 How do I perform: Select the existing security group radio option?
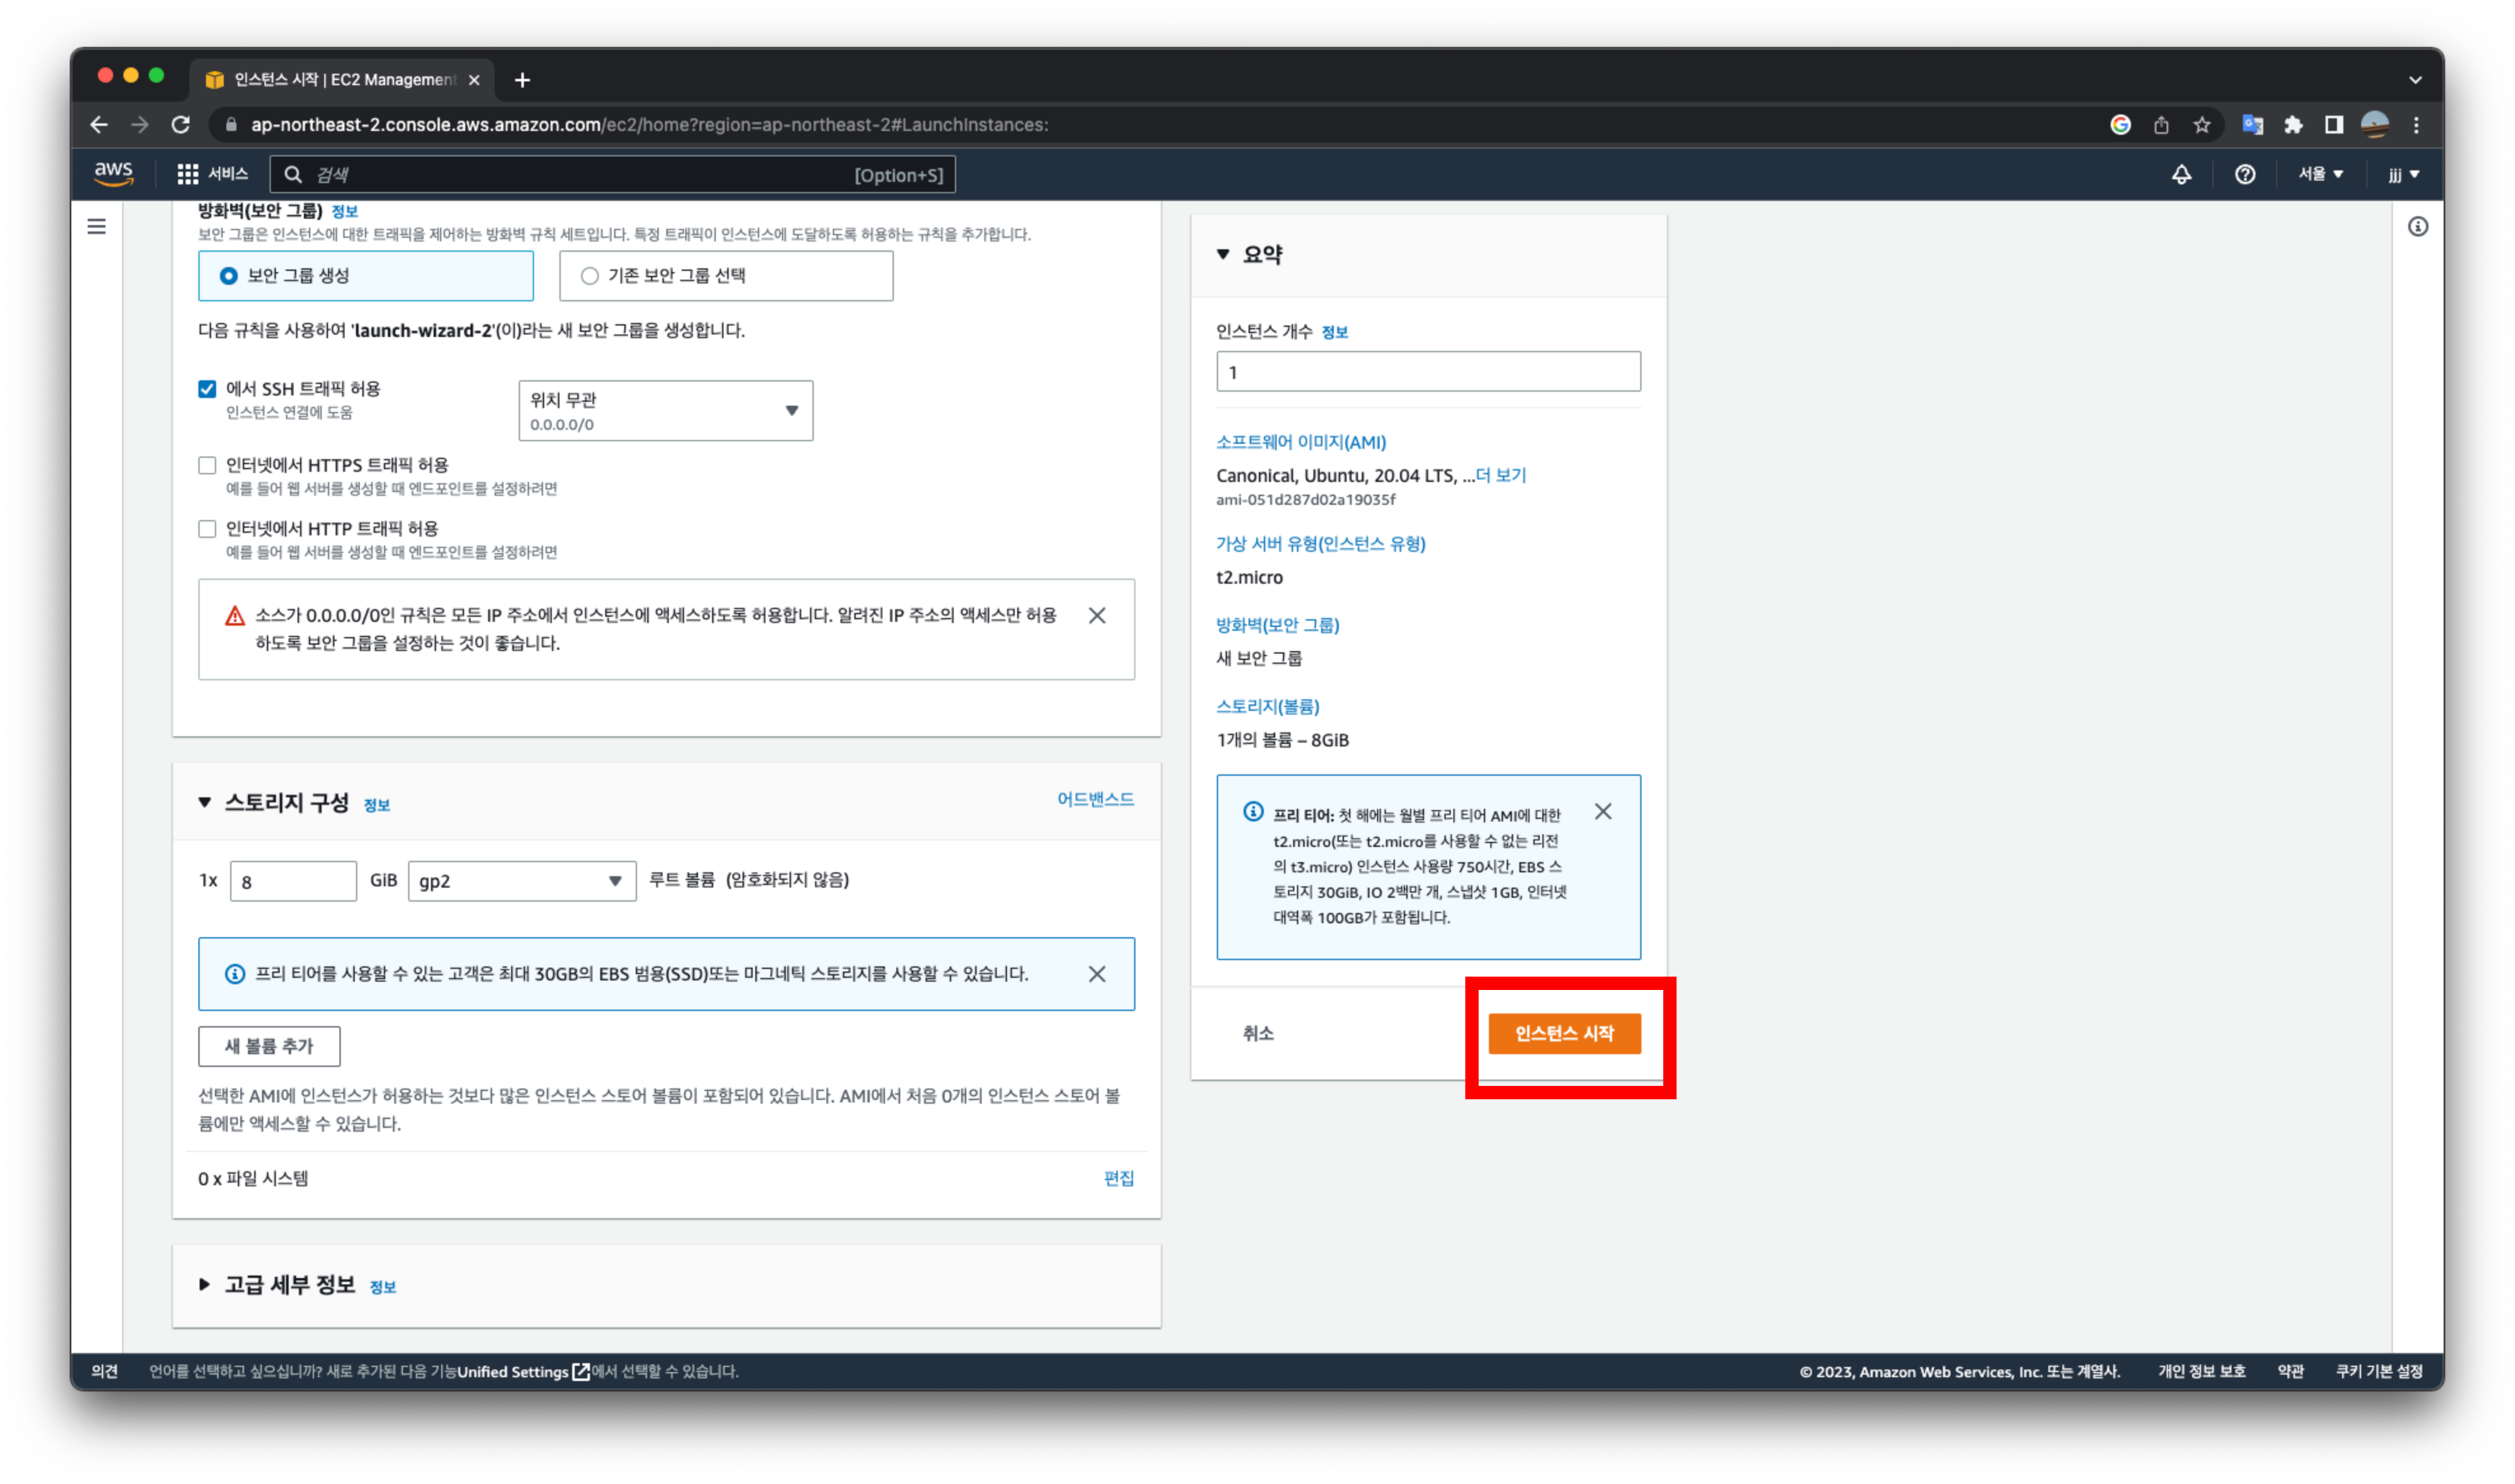click(x=590, y=276)
